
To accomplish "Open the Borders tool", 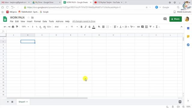I will coord(103,27).
